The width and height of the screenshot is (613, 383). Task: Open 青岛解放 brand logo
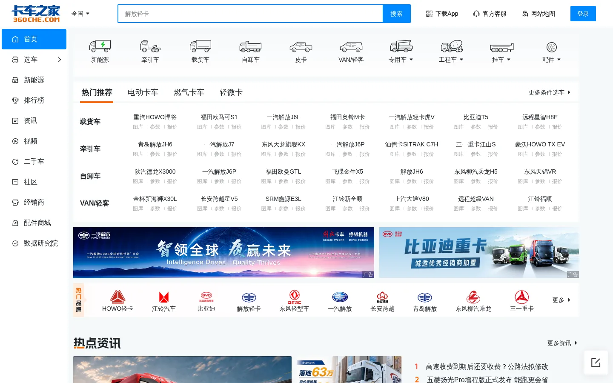pyautogui.click(x=425, y=297)
